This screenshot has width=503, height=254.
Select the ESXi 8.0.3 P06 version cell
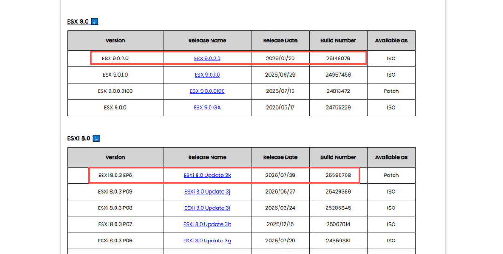[x=115, y=241]
